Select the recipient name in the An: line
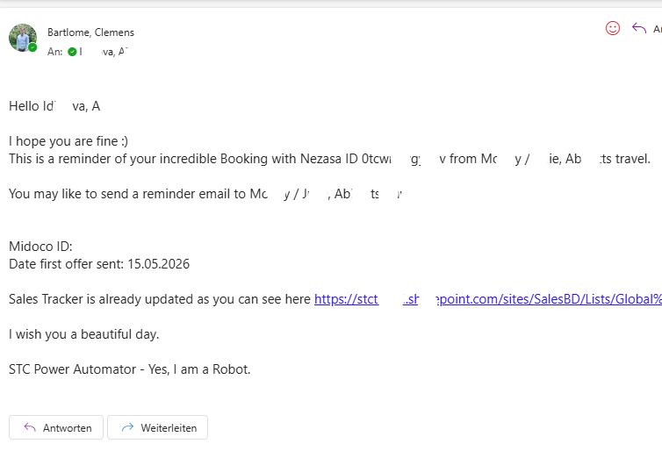This screenshot has width=662, height=451. tap(104, 52)
